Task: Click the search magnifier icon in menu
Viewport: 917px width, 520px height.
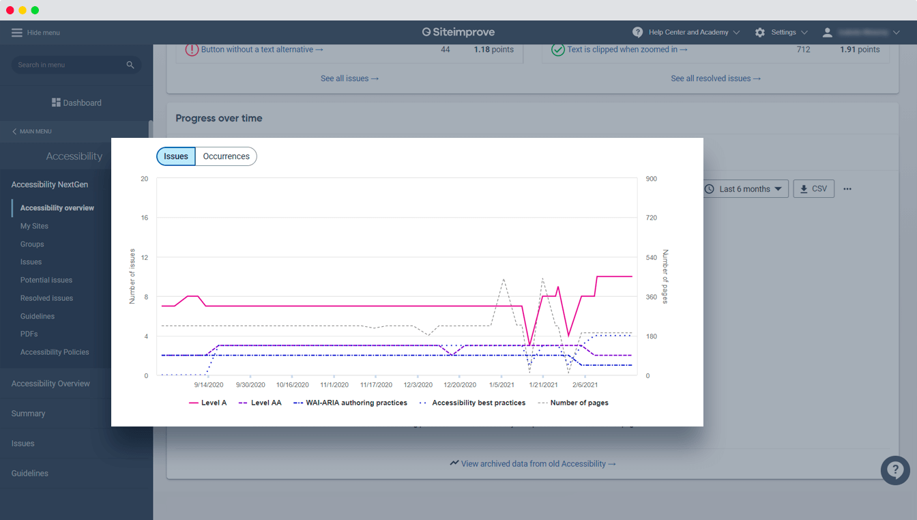Action: [x=130, y=65]
